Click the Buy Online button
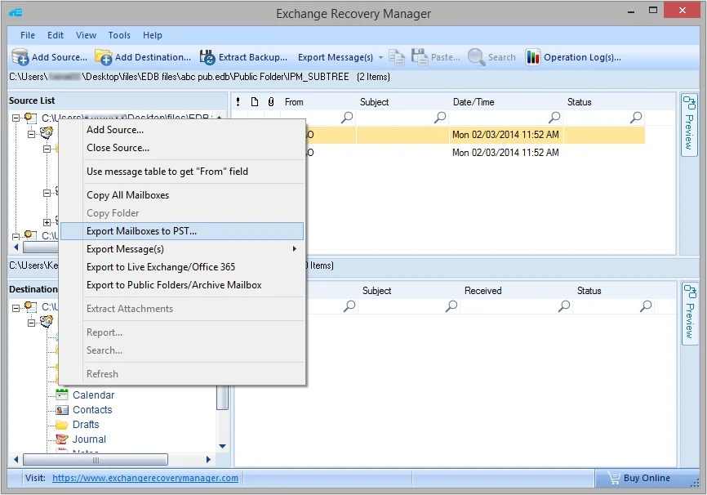707x495 pixels. pos(647,478)
